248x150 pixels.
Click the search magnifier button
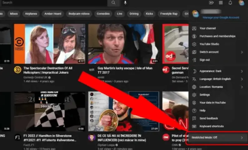coord(113,3)
